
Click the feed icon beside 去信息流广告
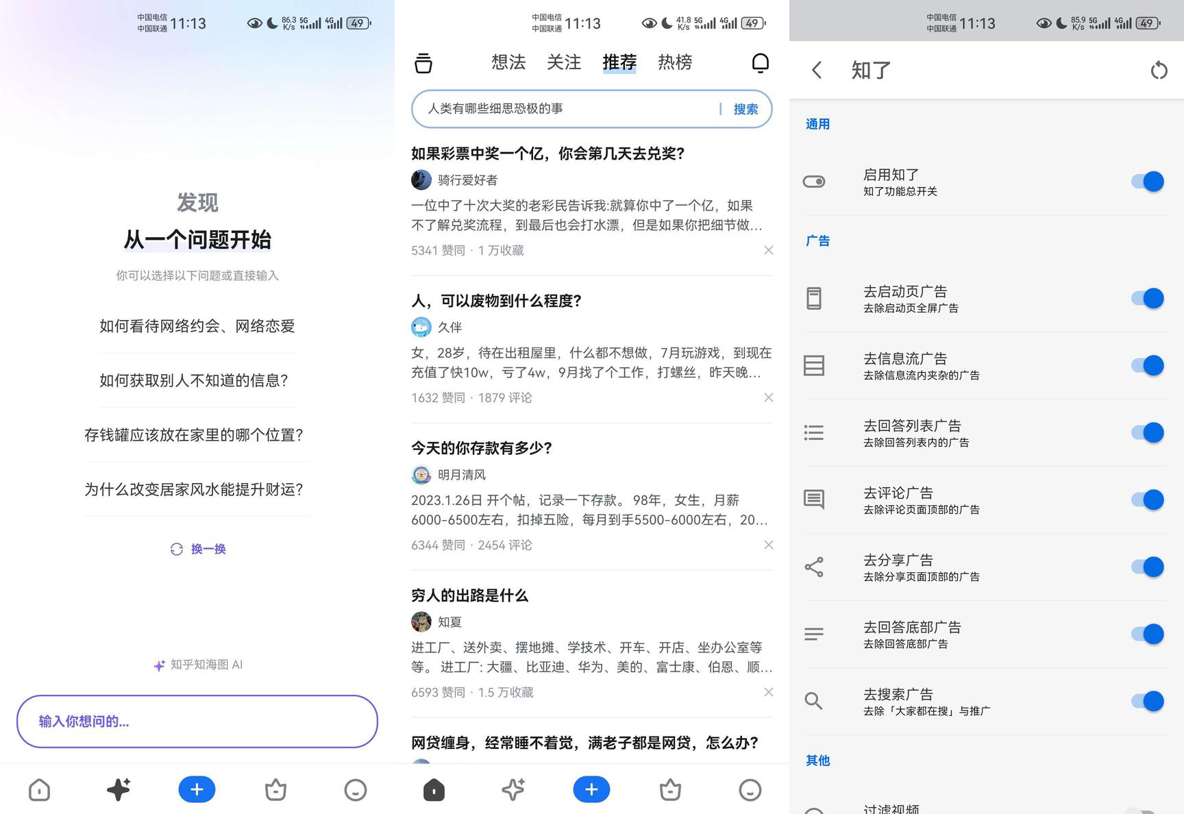pos(814,365)
